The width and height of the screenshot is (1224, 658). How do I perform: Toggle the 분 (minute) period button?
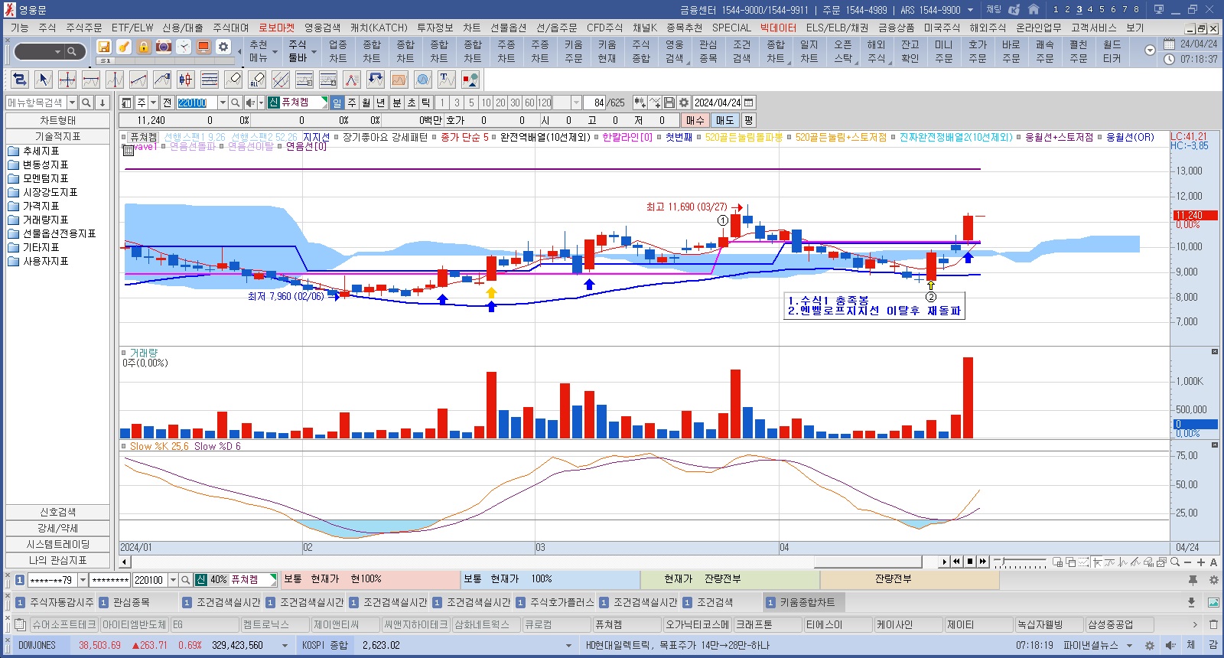pyautogui.click(x=396, y=103)
